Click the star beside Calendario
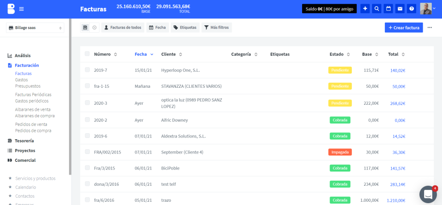The image size is (442, 205). (x=10, y=187)
